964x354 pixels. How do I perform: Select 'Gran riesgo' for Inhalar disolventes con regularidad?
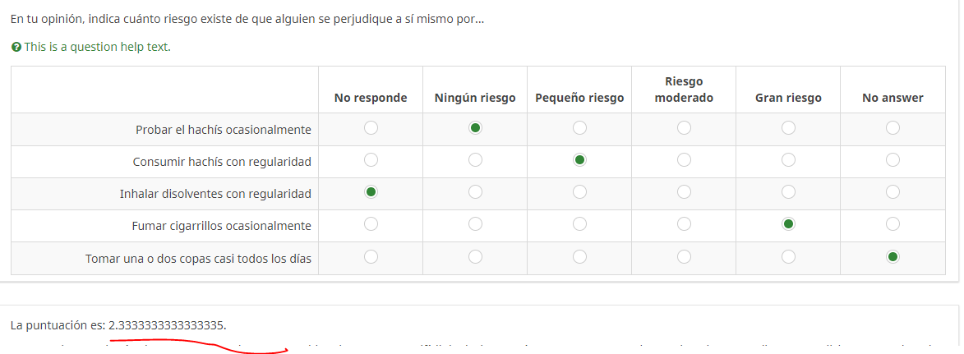788,192
